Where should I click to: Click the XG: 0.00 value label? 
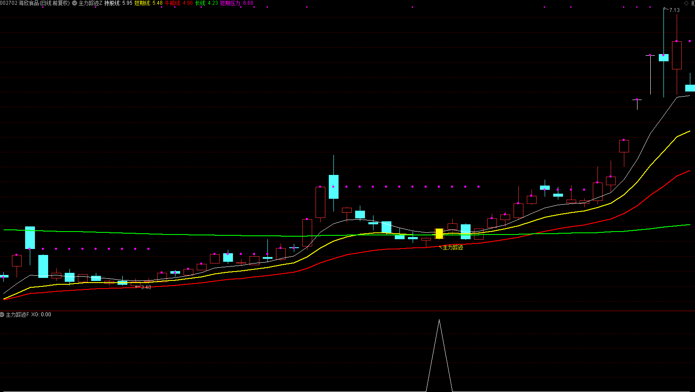(x=41, y=315)
